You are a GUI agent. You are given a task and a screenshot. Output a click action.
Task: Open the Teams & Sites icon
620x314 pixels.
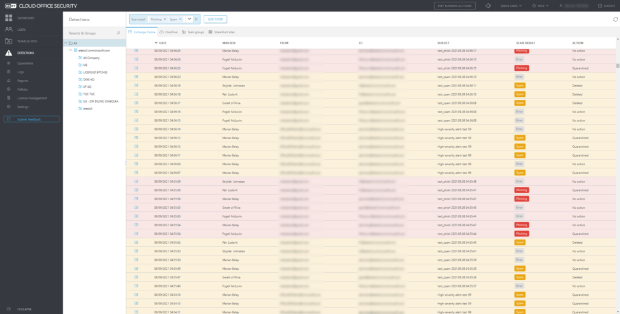[8, 41]
